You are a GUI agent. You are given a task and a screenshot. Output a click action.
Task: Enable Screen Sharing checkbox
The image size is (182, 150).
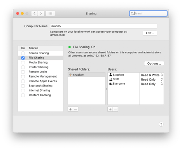(x=23, y=53)
